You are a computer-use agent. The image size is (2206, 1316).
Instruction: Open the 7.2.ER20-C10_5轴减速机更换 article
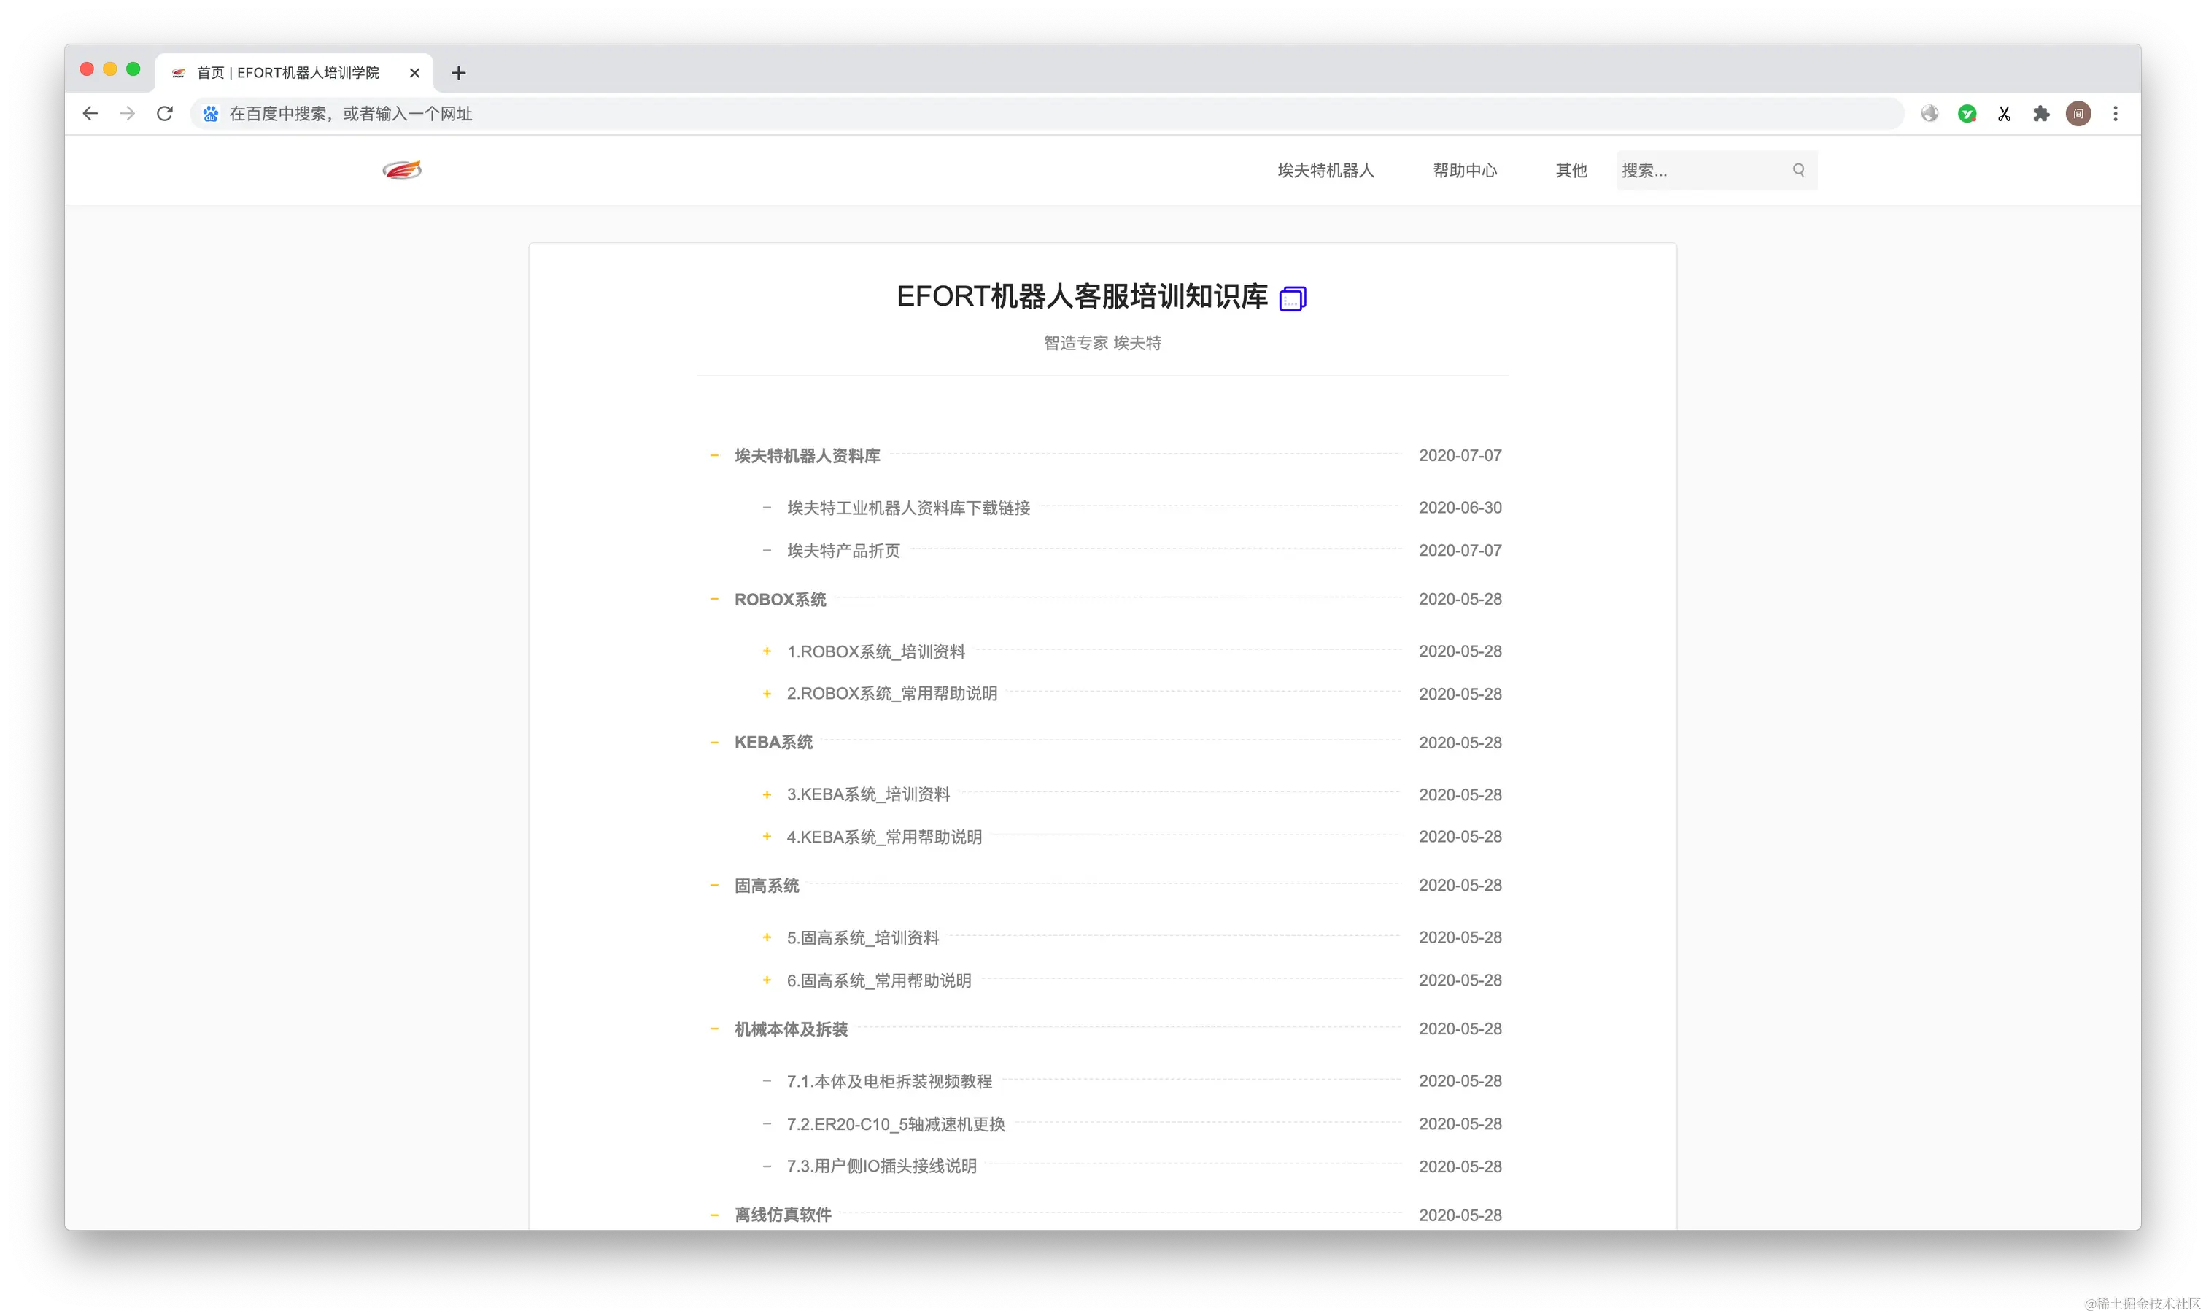(x=896, y=1123)
